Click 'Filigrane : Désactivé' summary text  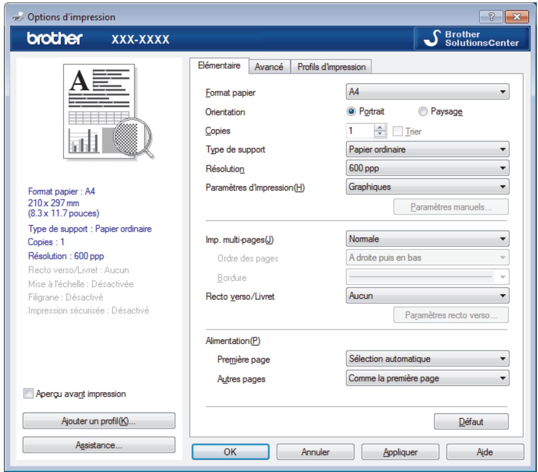coord(65,297)
